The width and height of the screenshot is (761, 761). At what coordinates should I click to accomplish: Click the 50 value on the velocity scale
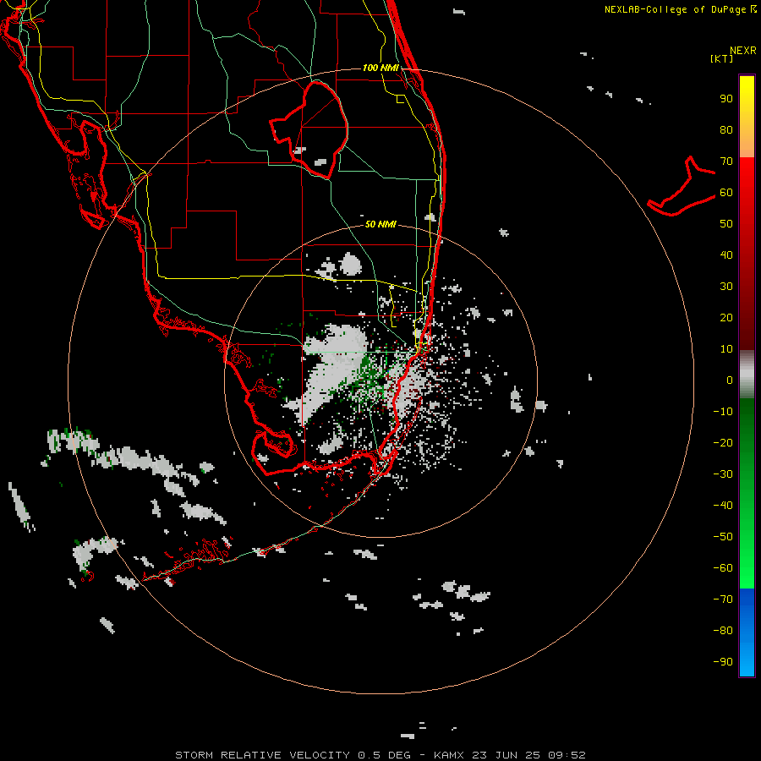point(726,224)
